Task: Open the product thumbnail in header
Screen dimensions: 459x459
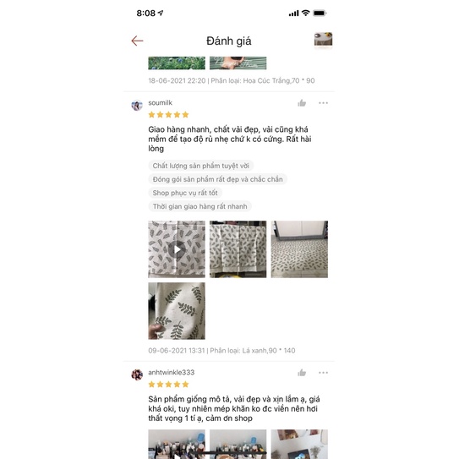Action: (x=323, y=39)
